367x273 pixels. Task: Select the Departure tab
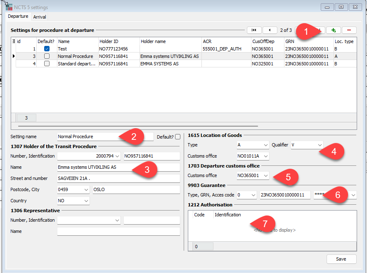point(18,16)
